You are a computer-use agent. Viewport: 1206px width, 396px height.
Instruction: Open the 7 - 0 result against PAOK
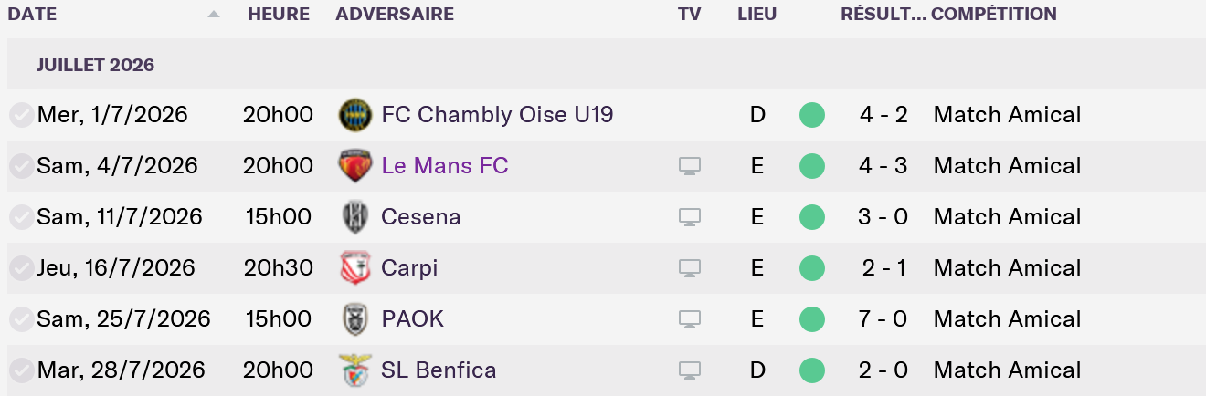point(883,319)
